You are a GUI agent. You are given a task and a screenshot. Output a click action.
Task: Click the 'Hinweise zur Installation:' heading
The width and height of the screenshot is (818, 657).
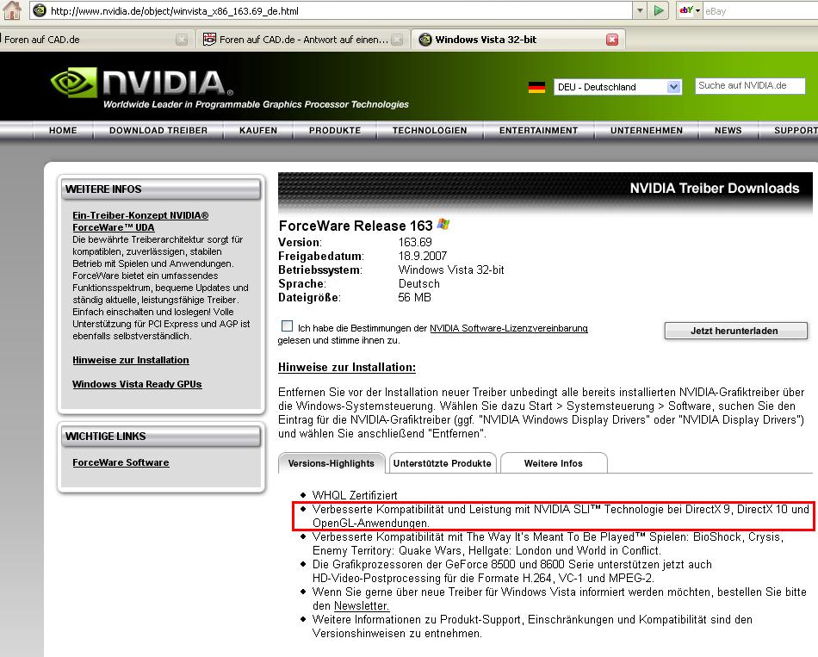[347, 368]
